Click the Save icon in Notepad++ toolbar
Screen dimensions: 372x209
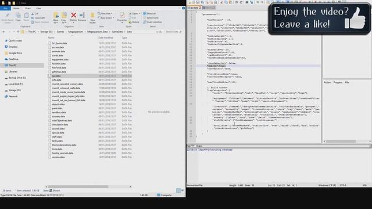coord(198,2)
